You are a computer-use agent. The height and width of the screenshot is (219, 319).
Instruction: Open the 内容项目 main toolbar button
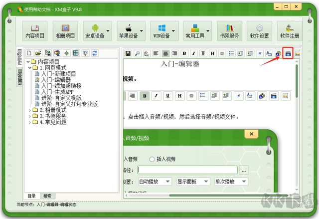tap(35, 31)
